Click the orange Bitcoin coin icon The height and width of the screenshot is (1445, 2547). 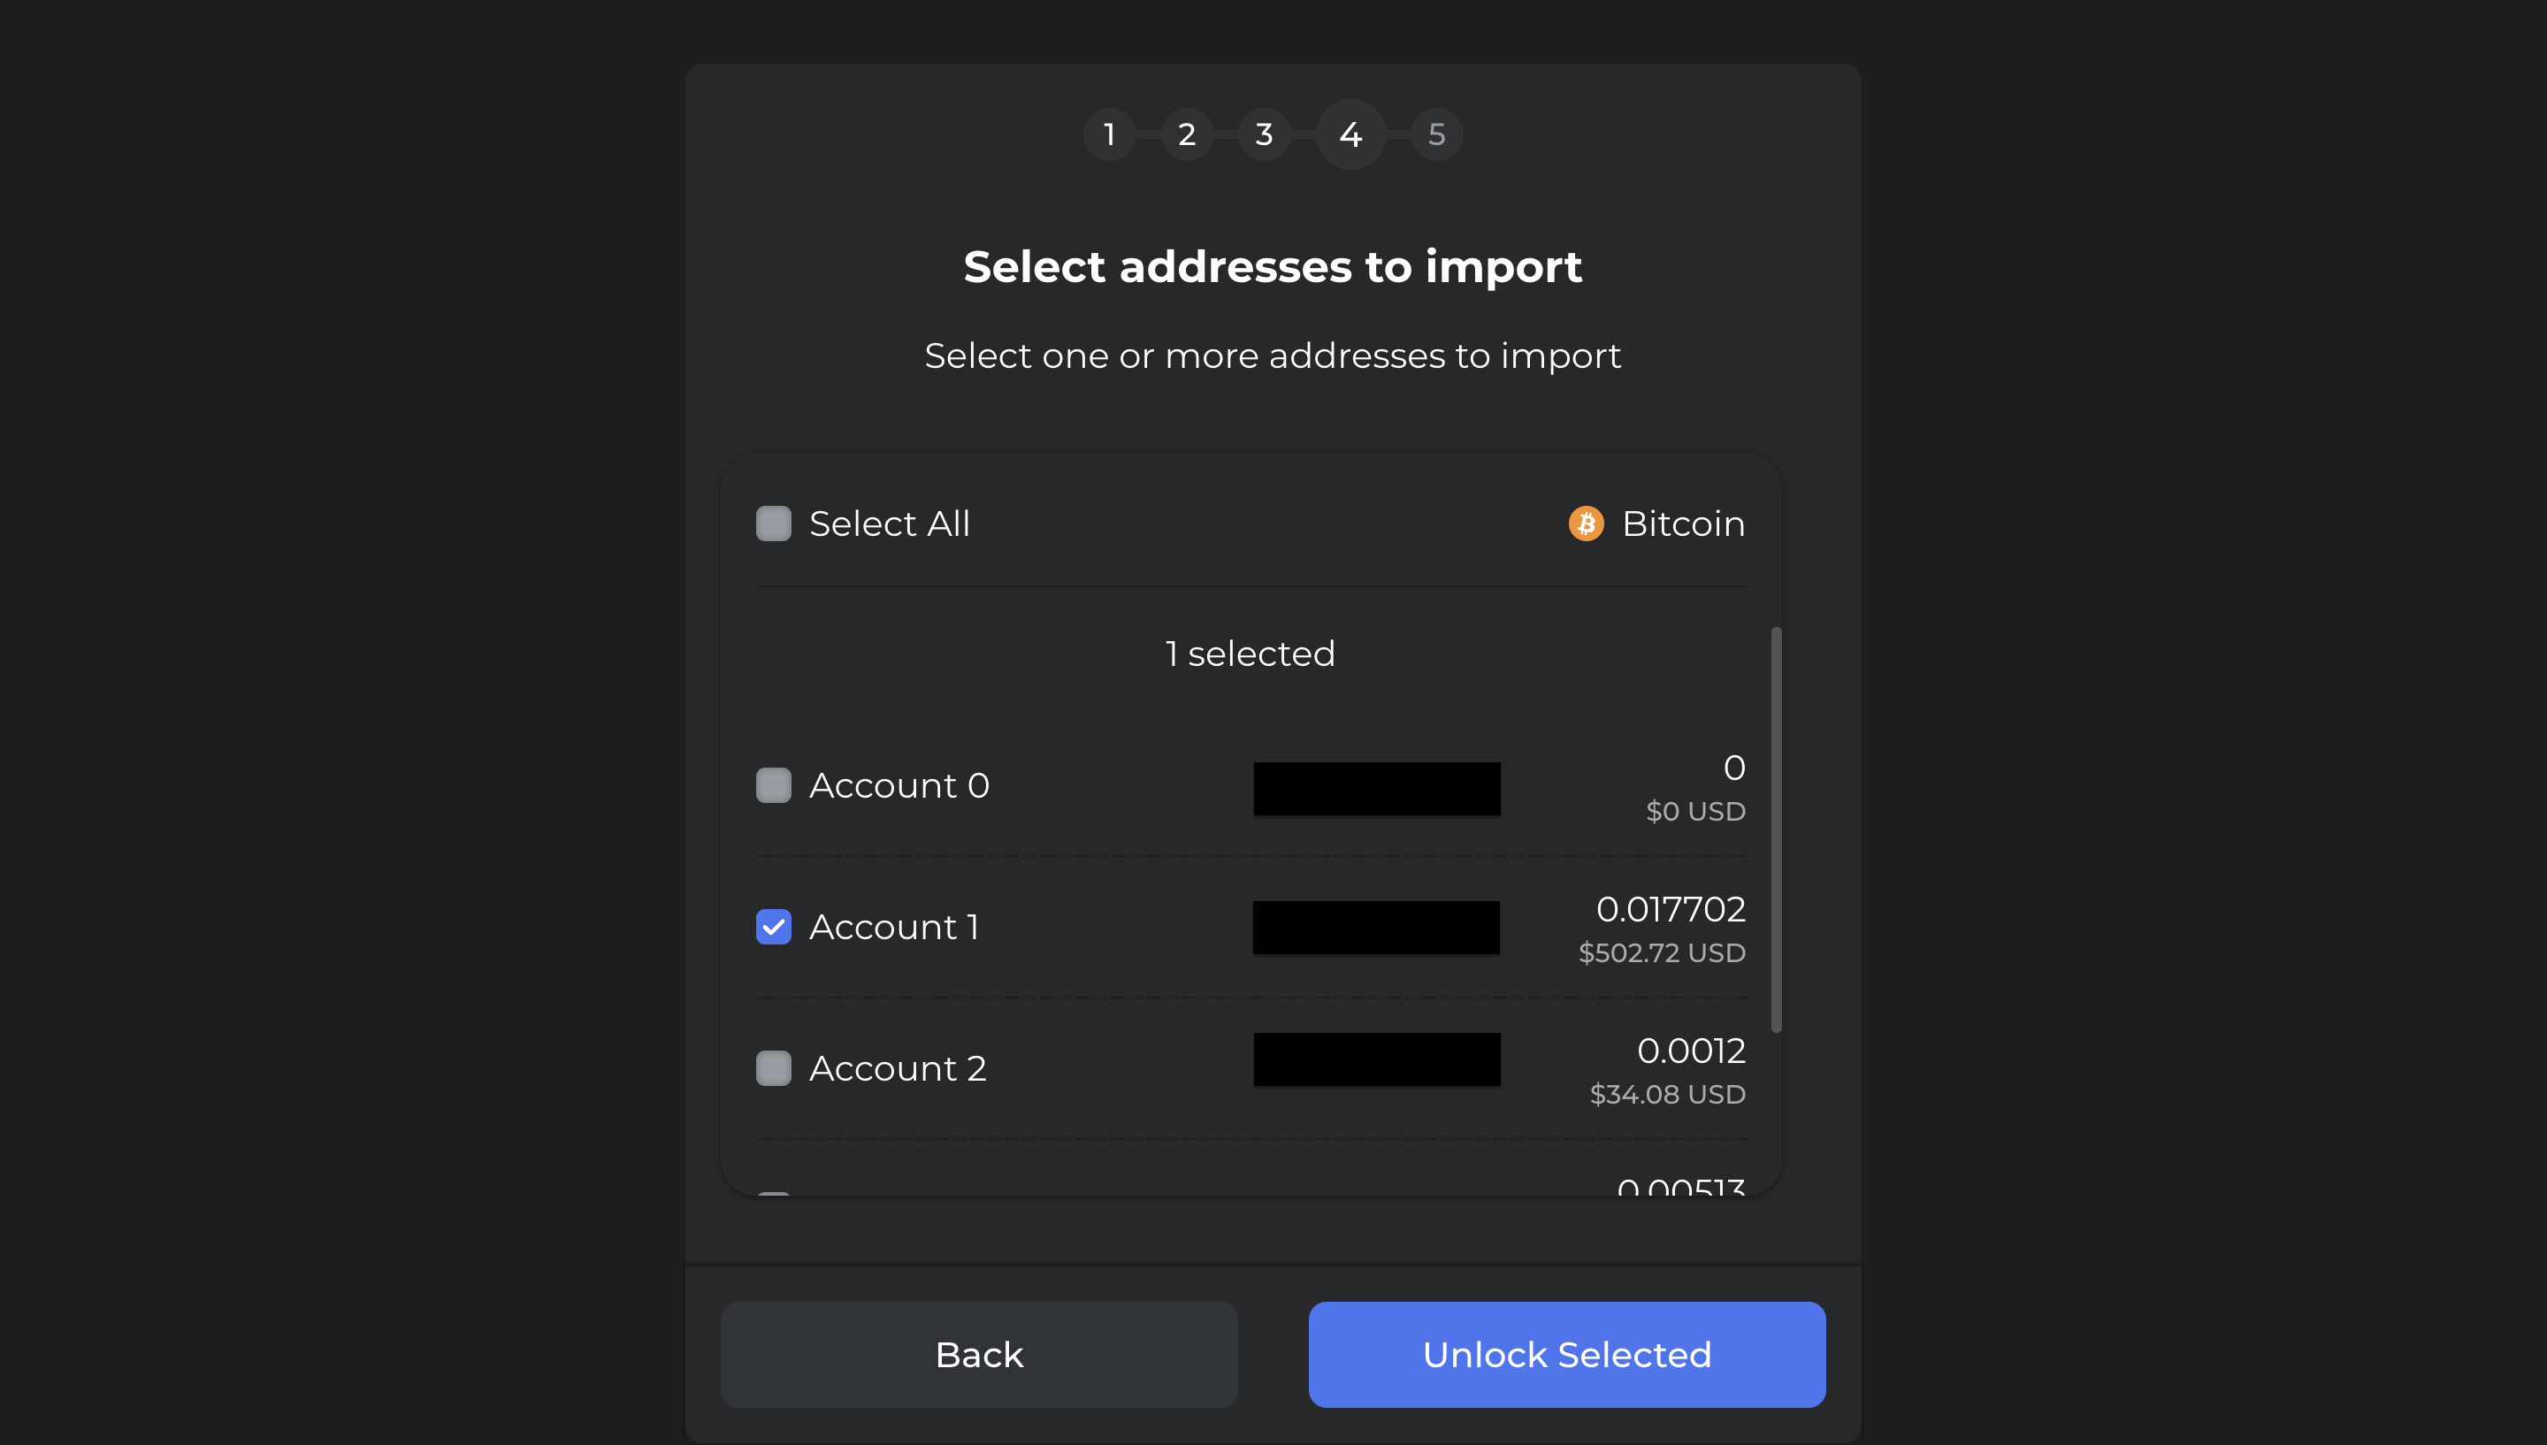pyautogui.click(x=1586, y=523)
